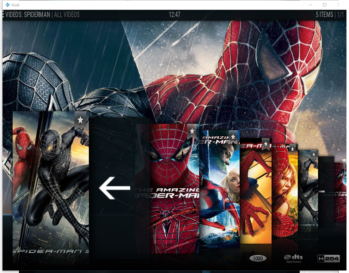
Task: Click the 5 ITEMS counter text
Action: [325, 15]
